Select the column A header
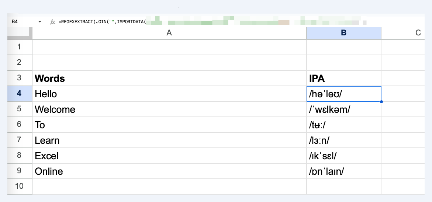The image size is (432, 202). 169,33
